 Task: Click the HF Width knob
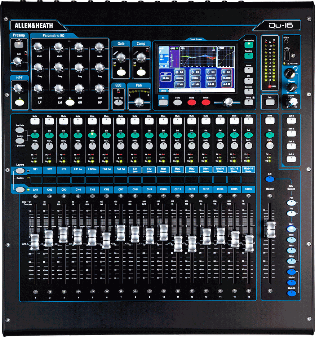click(x=99, y=47)
